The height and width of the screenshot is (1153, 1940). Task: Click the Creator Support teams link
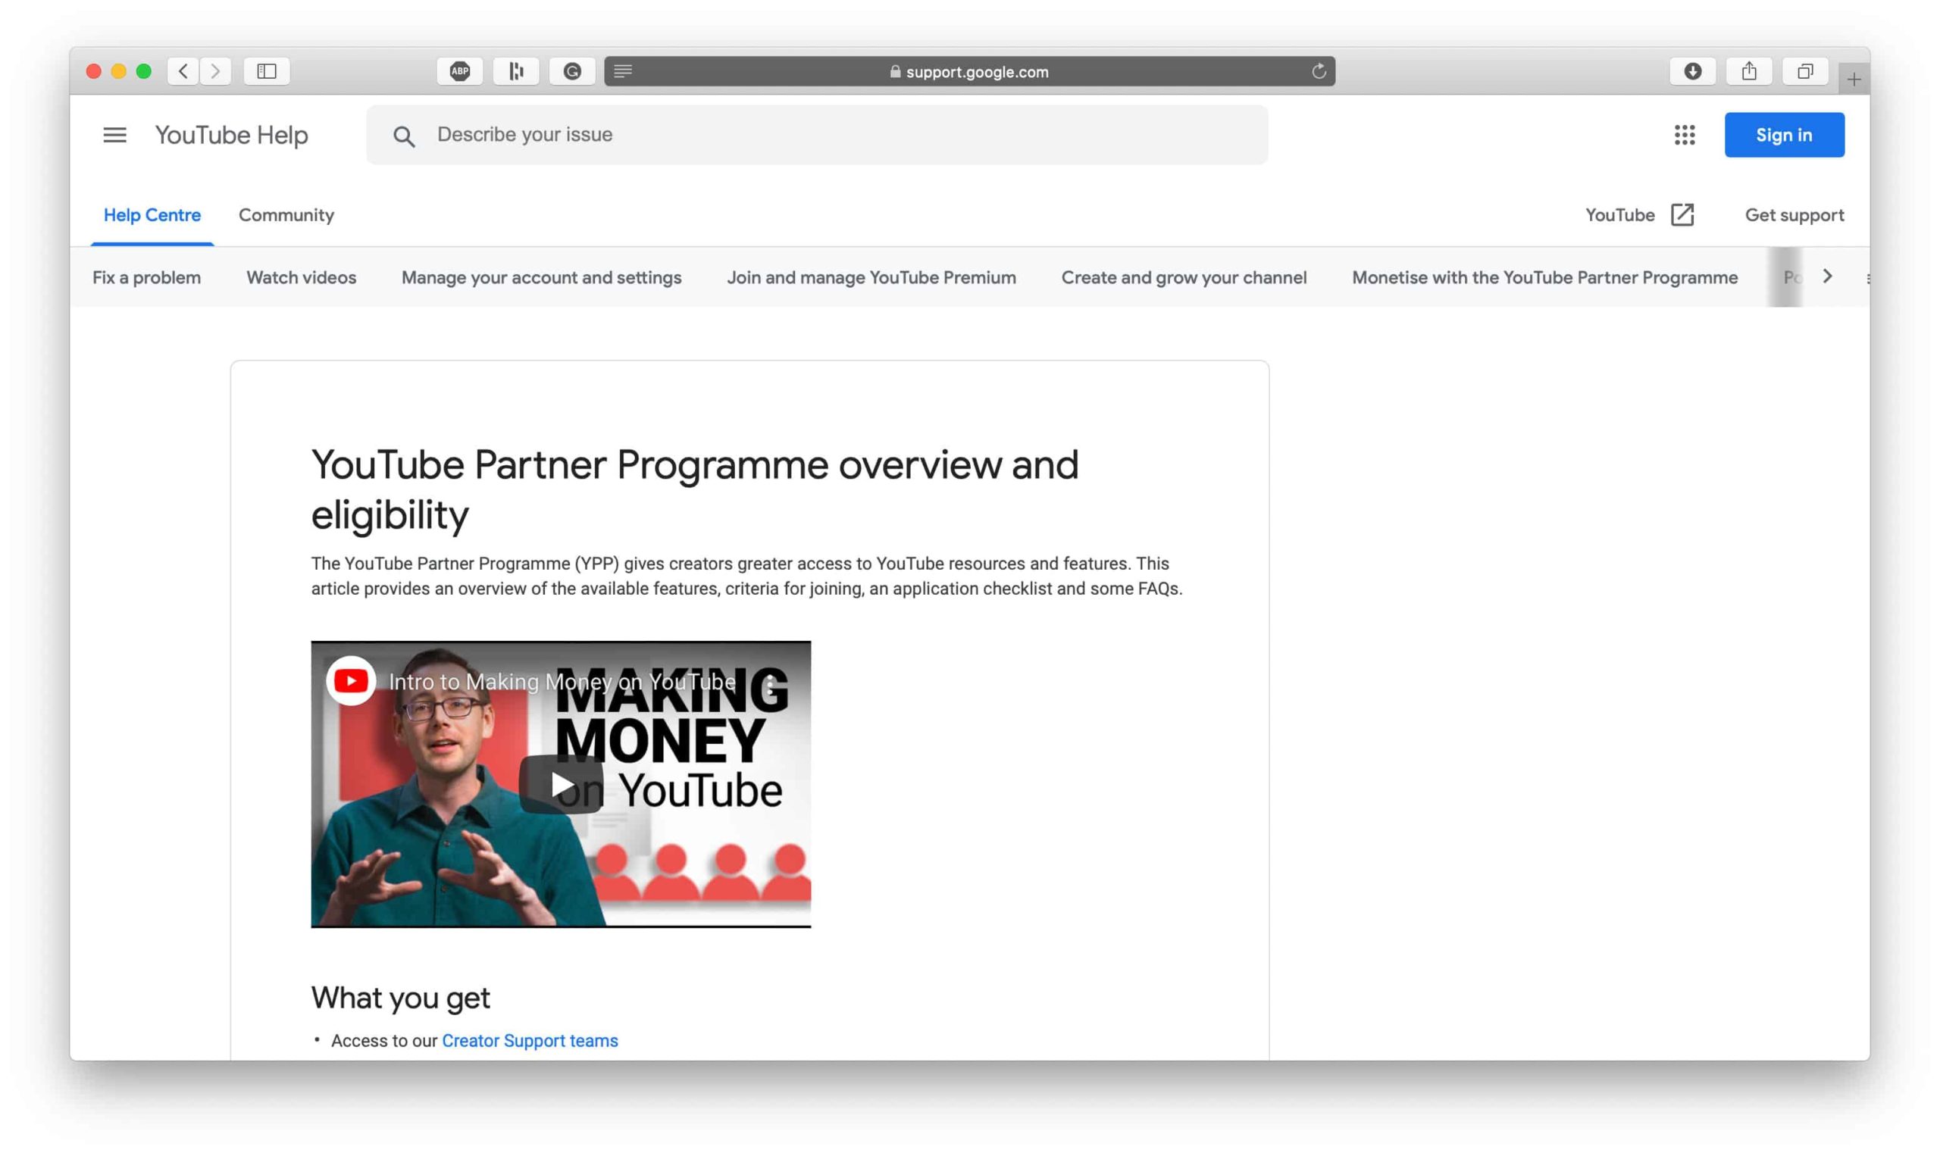pyautogui.click(x=530, y=1040)
